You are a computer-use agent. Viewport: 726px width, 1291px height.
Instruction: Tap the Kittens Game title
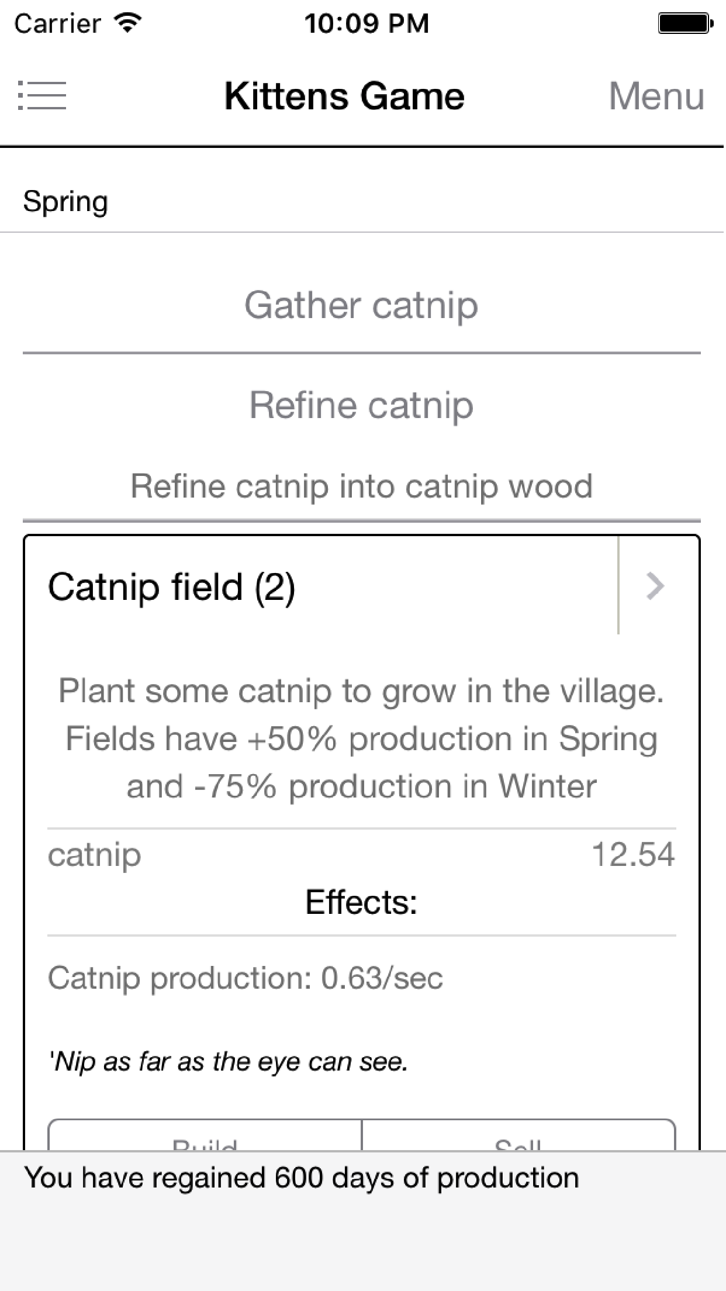click(x=344, y=96)
